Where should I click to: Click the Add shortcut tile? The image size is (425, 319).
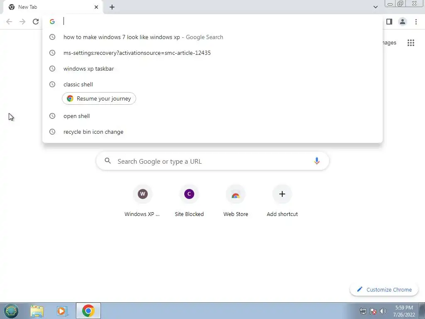point(282,201)
